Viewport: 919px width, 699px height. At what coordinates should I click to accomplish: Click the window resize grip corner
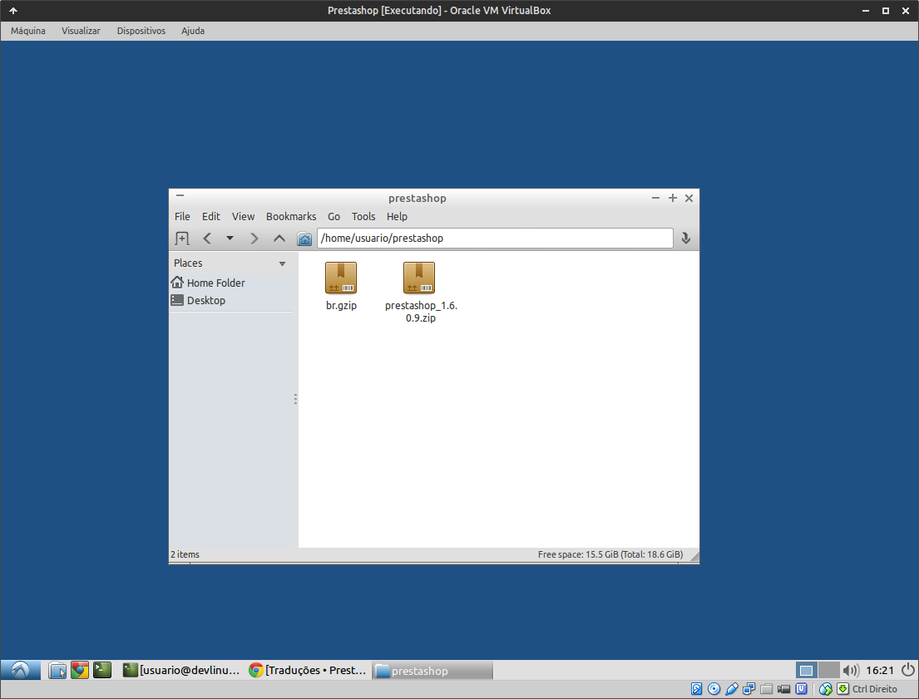[x=694, y=556]
